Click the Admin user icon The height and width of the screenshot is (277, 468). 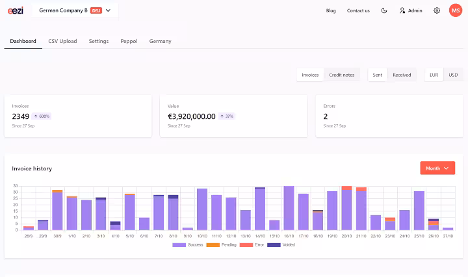point(402,10)
